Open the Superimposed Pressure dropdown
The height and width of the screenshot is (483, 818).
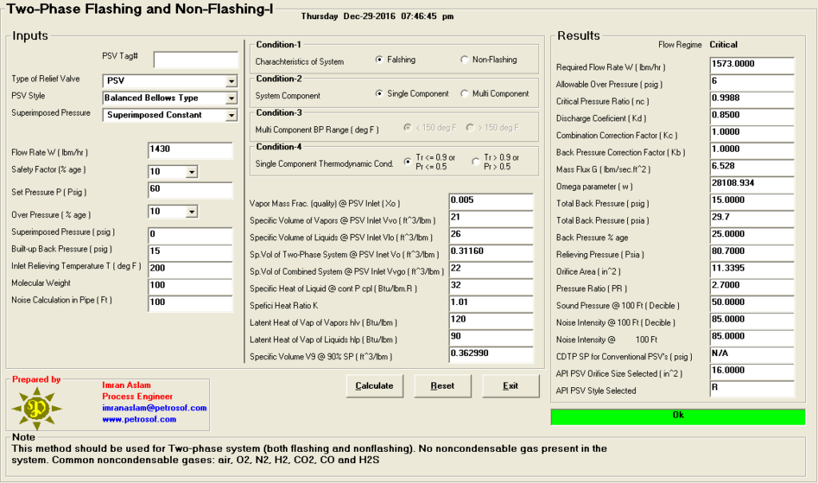(232, 117)
